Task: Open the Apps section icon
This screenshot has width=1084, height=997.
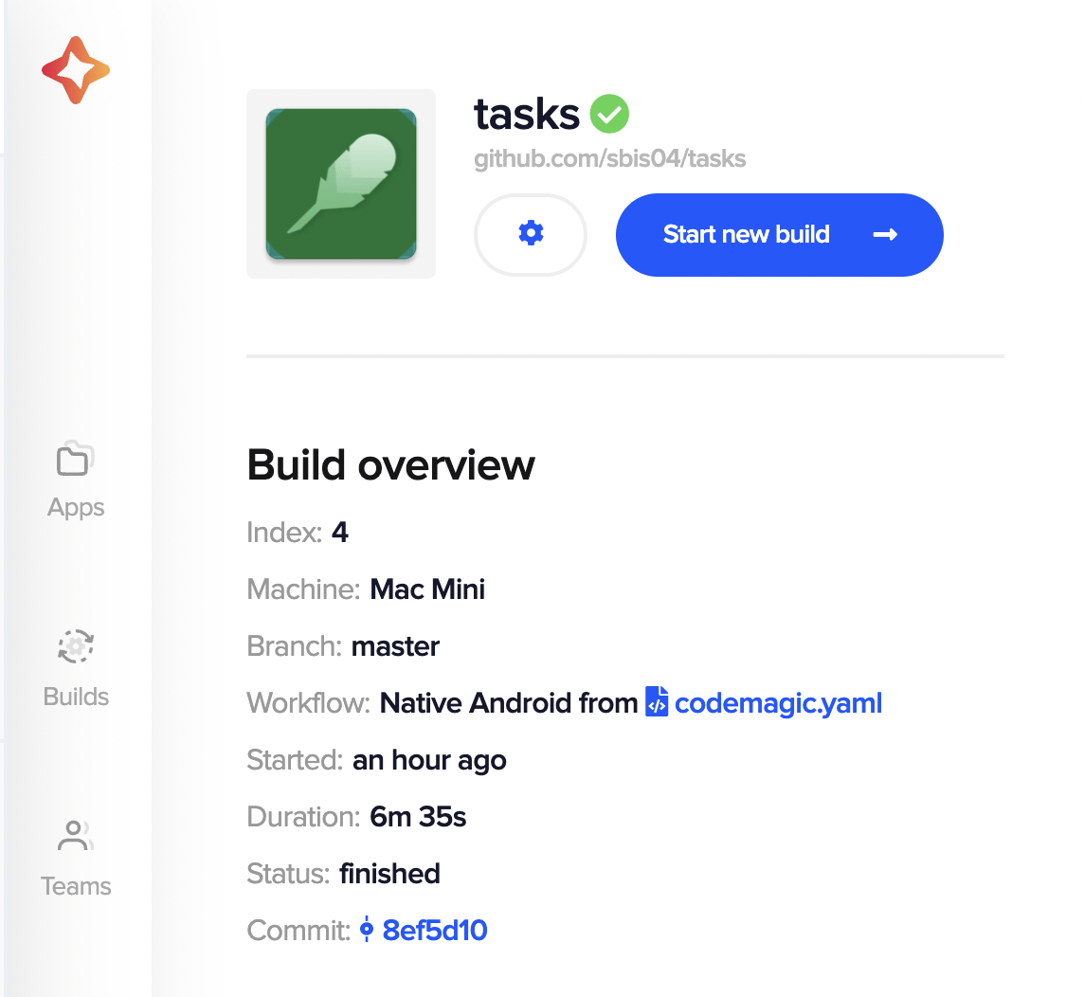Action: click(75, 459)
